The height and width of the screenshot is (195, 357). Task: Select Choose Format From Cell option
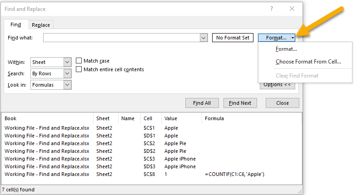coord(308,62)
